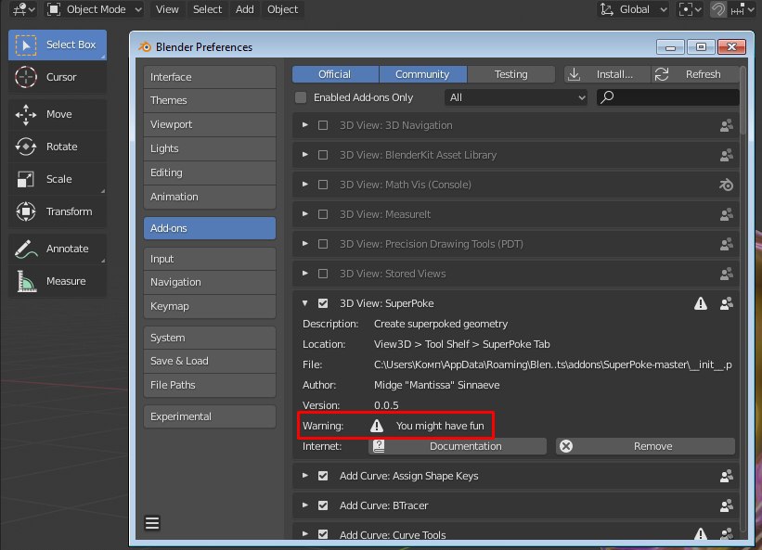Disable the SuperPoke add-on checkbox
Image resolution: width=762 pixels, height=550 pixels.
click(323, 303)
